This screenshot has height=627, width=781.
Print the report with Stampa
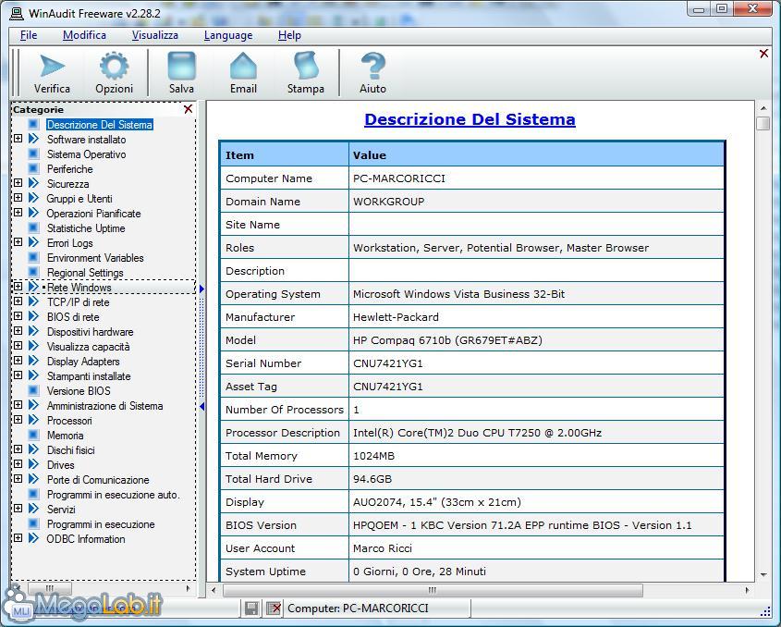point(305,73)
